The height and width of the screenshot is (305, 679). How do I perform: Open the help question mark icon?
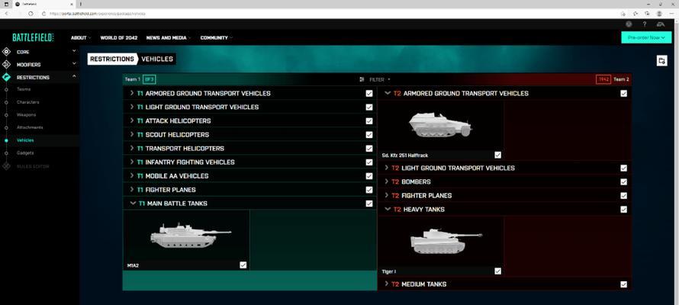pos(645,24)
